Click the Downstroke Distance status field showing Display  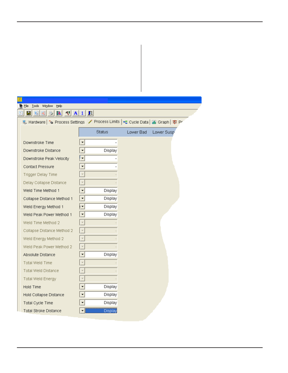[101, 150]
